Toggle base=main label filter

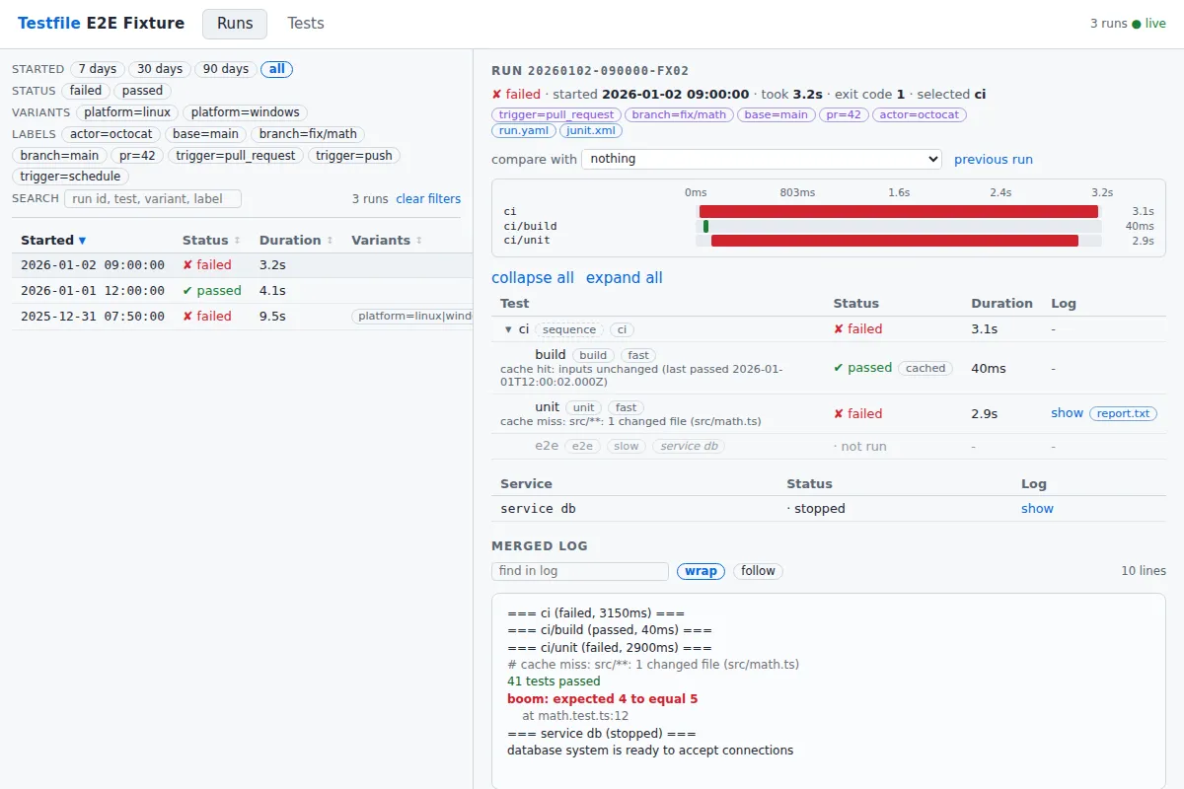coord(206,134)
